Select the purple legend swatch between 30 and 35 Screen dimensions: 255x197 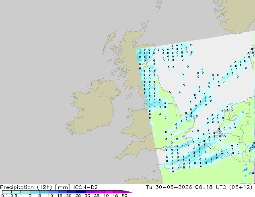point(90,192)
